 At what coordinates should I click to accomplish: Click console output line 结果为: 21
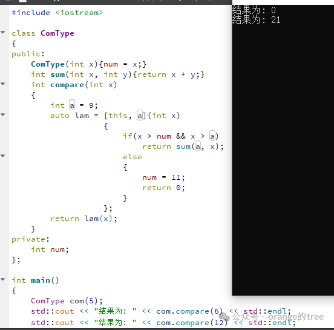pos(257,20)
